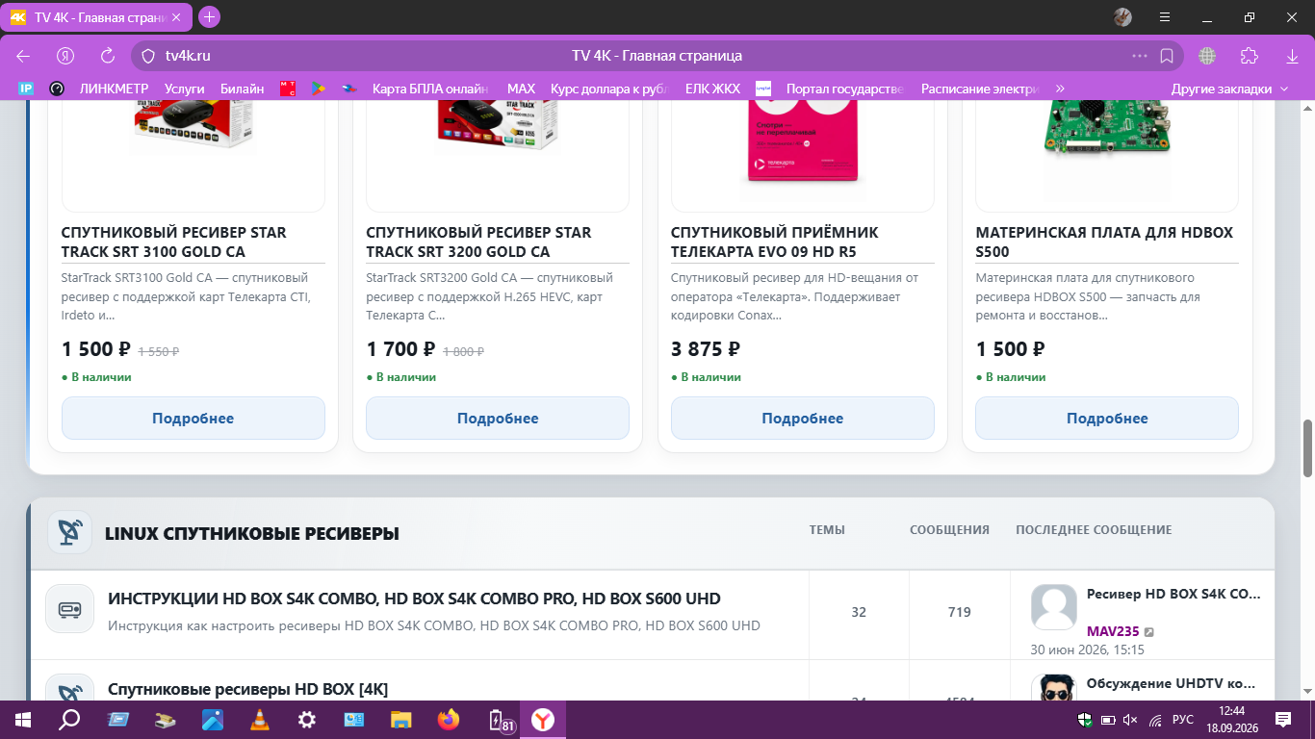This screenshot has width=1315, height=739.
Task: Toggle the muted volume icon in system tray
Action: point(1130,720)
